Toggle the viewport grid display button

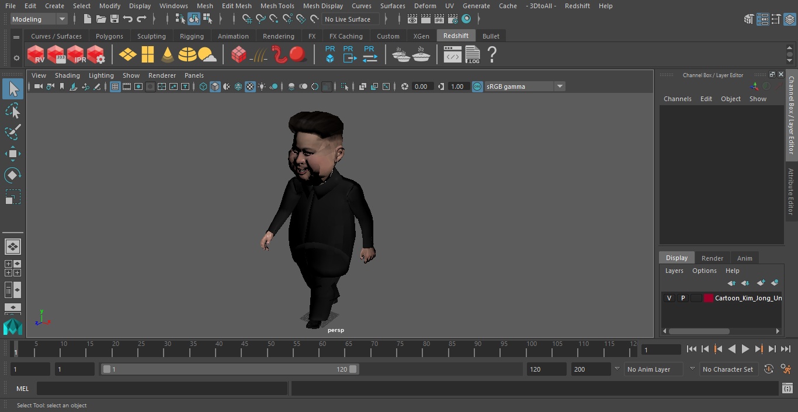[x=115, y=86]
